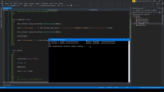Select the Заголовочные файлы folder
This screenshot has height=92, width=164.
pyautogui.click(x=142, y=21)
